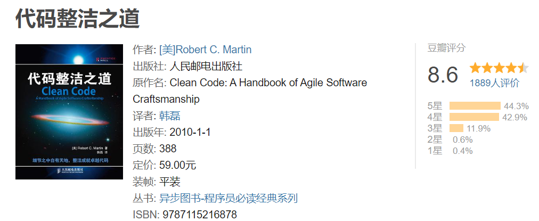539x221 pixels.
Task: Click the 2星 rating row label
Action: [435, 140]
